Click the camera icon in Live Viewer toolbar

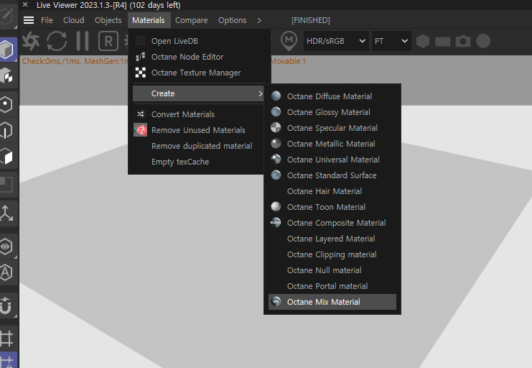tap(463, 41)
